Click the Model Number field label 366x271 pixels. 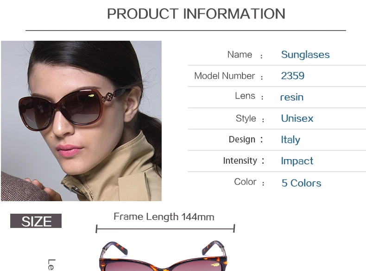tap(225, 76)
